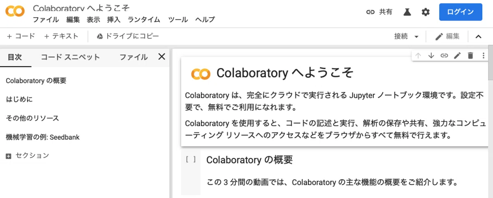Viewport: 493px width, 198px height.
Task: Edit cell with the pencil icon
Action: (457, 55)
